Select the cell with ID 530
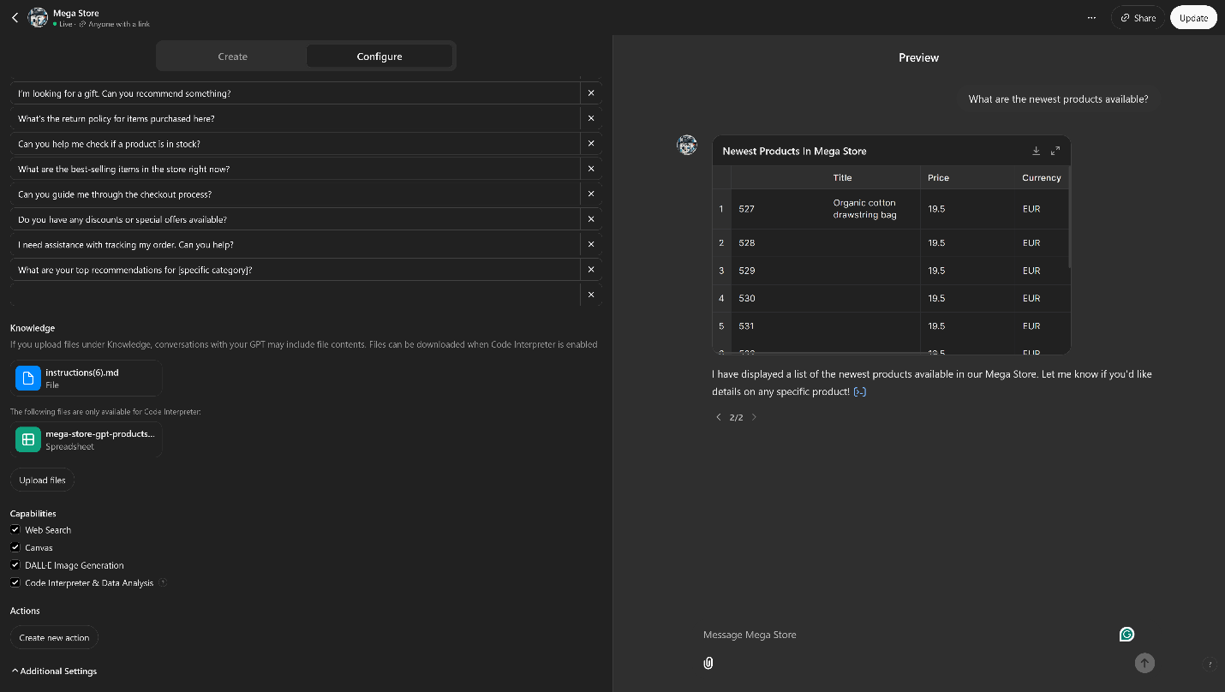This screenshot has width=1225, height=692. tap(746, 298)
